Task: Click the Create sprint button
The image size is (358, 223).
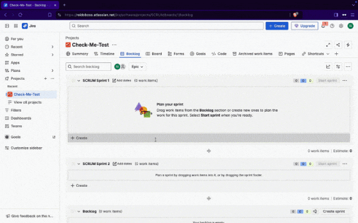Action: (x=334, y=211)
